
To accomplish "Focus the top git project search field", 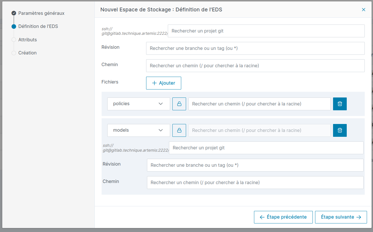I will point(266,31).
